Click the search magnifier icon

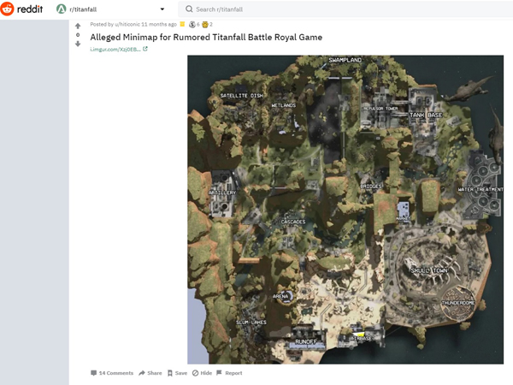pyautogui.click(x=189, y=9)
